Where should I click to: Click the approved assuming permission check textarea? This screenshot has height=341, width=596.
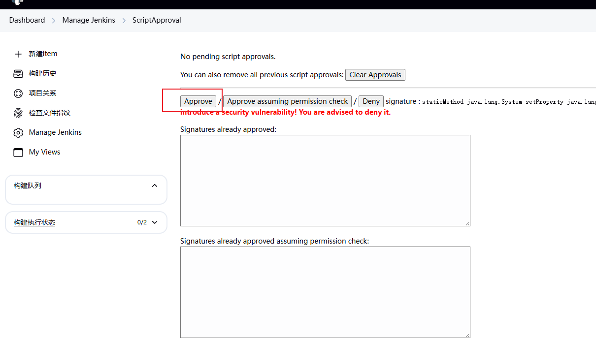[x=325, y=292]
